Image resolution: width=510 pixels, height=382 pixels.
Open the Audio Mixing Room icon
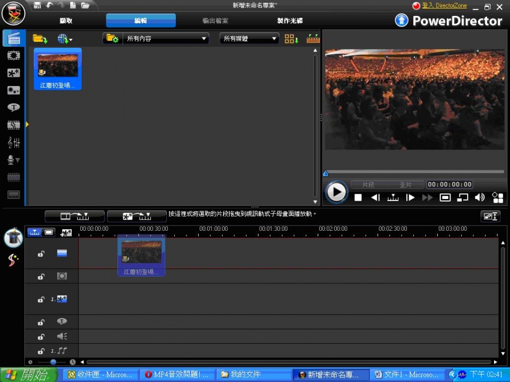[x=13, y=142]
